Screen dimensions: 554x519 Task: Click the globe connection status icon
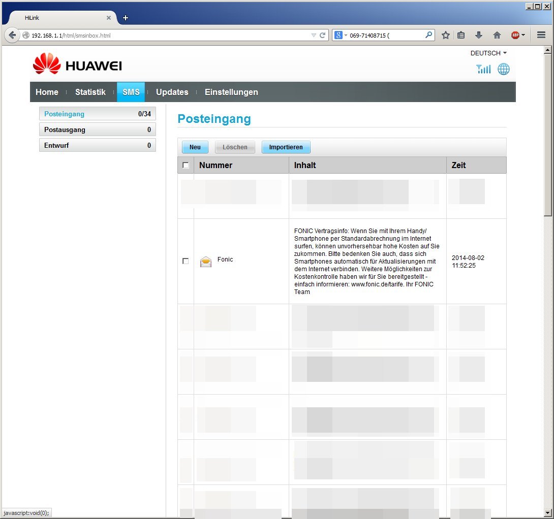(503, 69)
